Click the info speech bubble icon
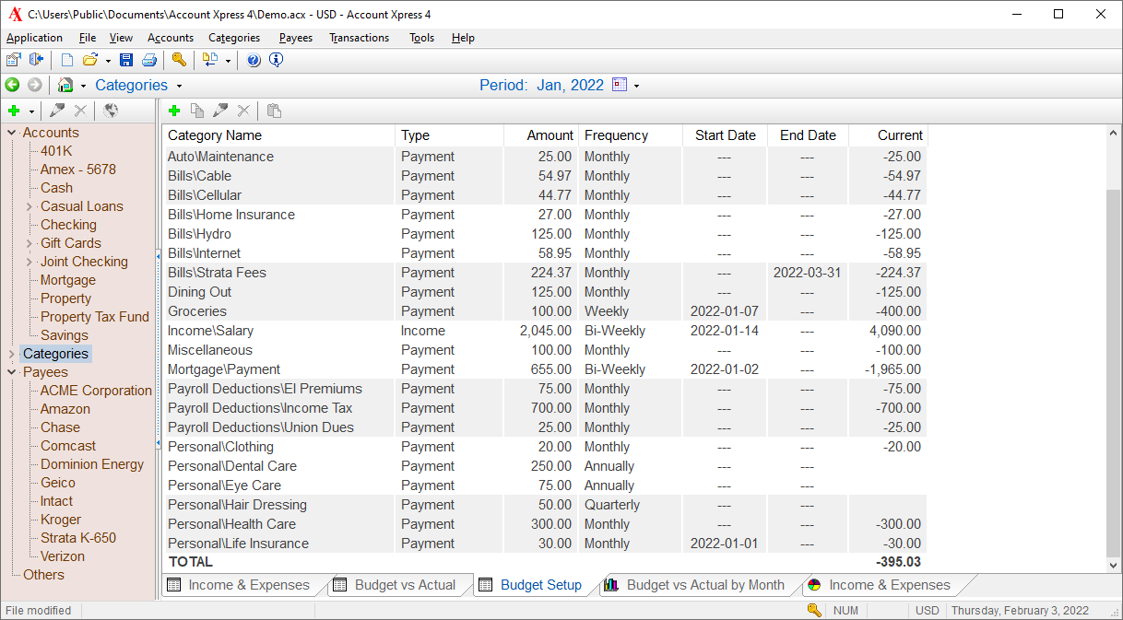1123x620 pixels. pos(276,60)
